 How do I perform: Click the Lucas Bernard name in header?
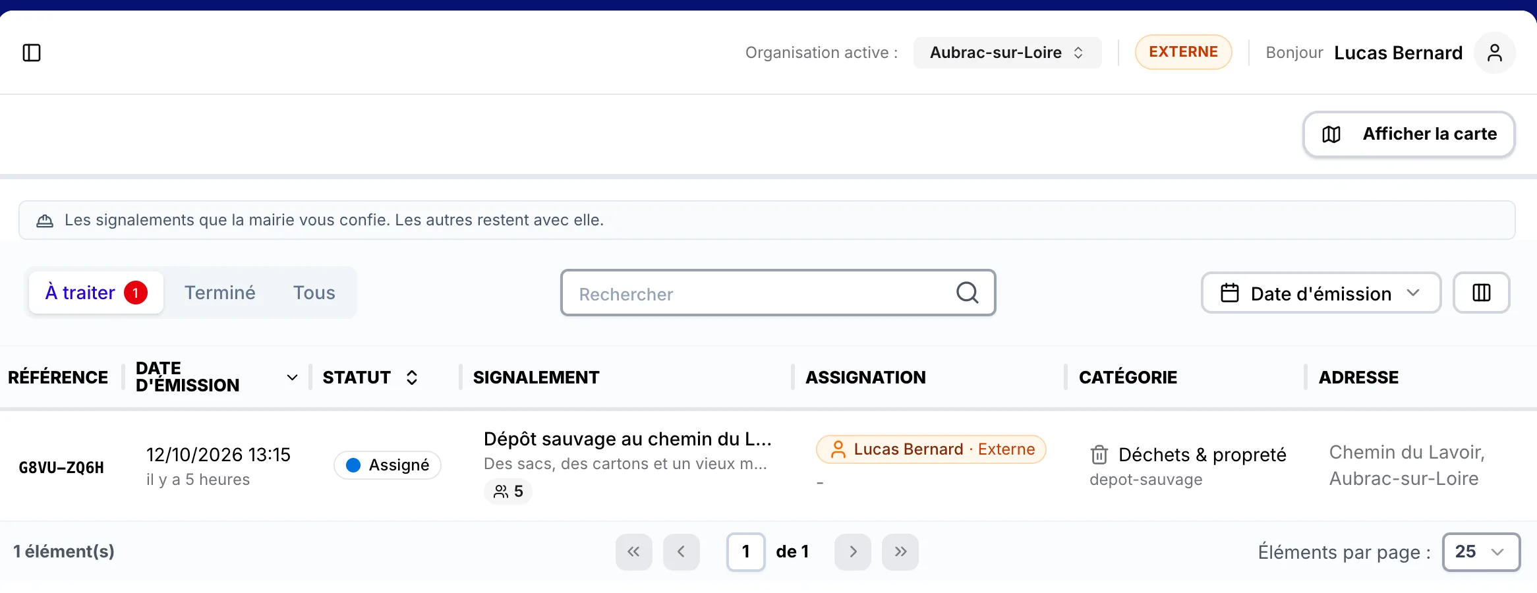coord(1398,53)
